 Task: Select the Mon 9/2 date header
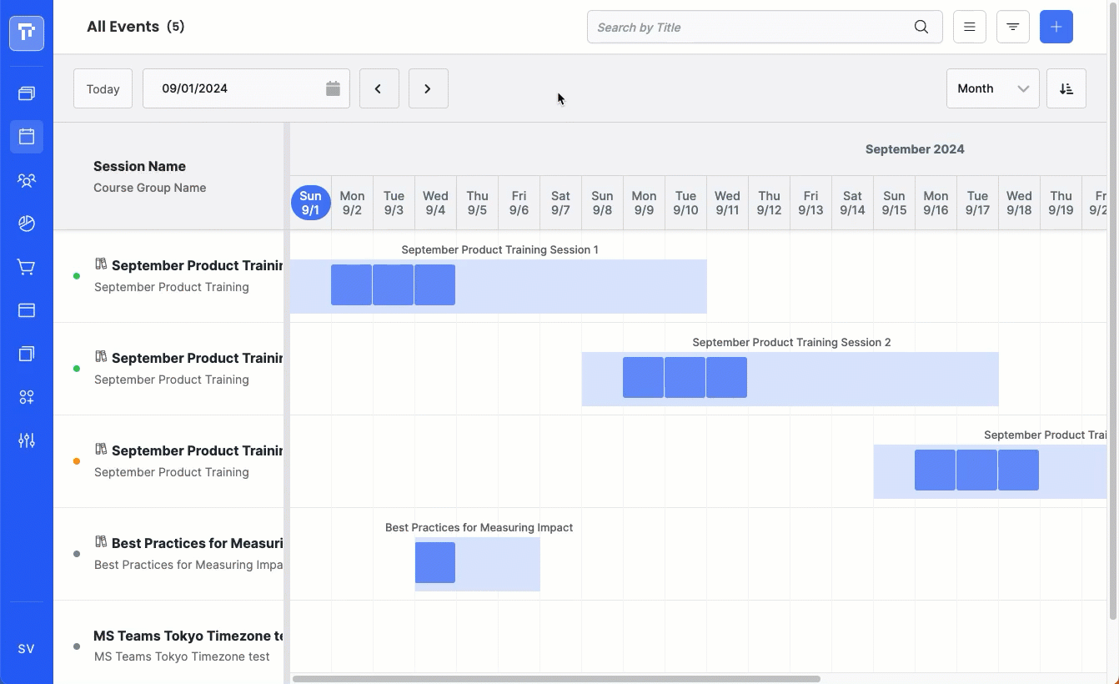tap(352, 203)
